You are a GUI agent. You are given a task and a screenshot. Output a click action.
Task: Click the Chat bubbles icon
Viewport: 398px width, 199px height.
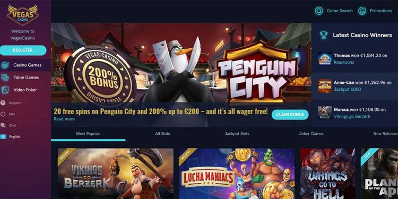pyautogui.click(x=3, y=125)
